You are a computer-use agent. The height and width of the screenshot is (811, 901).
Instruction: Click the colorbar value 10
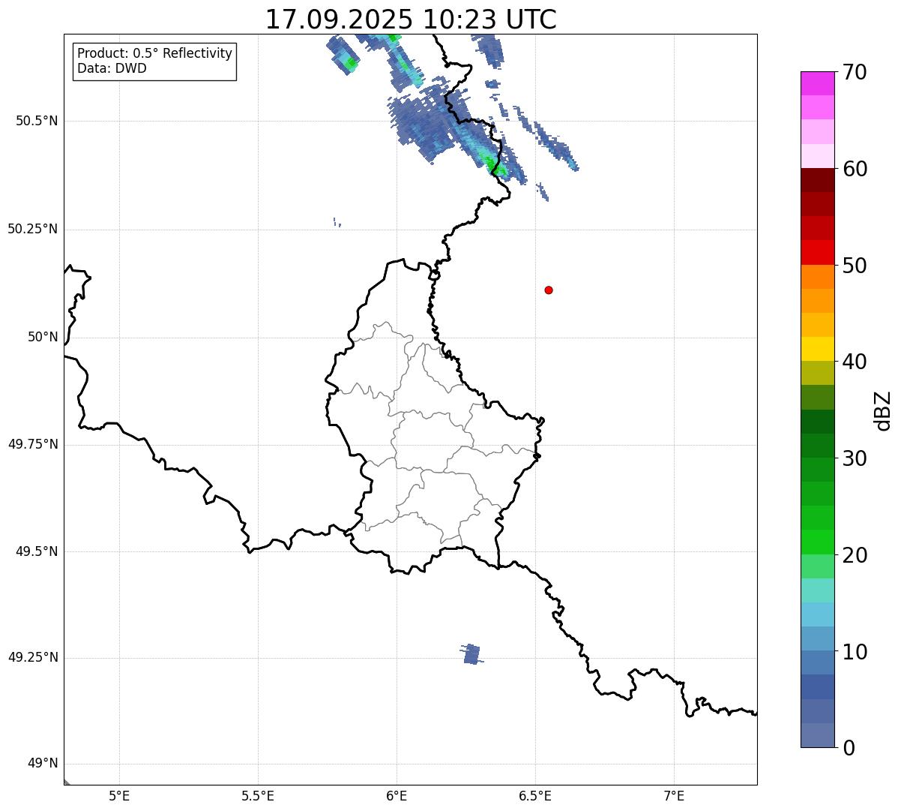(x=855, y=652)
